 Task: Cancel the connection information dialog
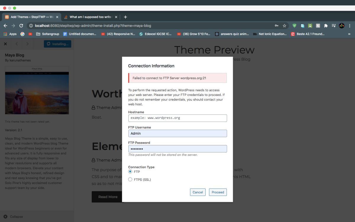pyautogui.click(x=198, y=192)
